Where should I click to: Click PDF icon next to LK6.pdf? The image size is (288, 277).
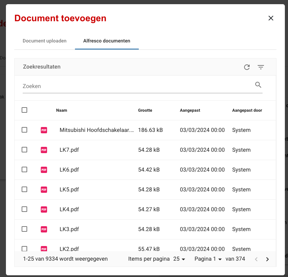click(44, 170)
